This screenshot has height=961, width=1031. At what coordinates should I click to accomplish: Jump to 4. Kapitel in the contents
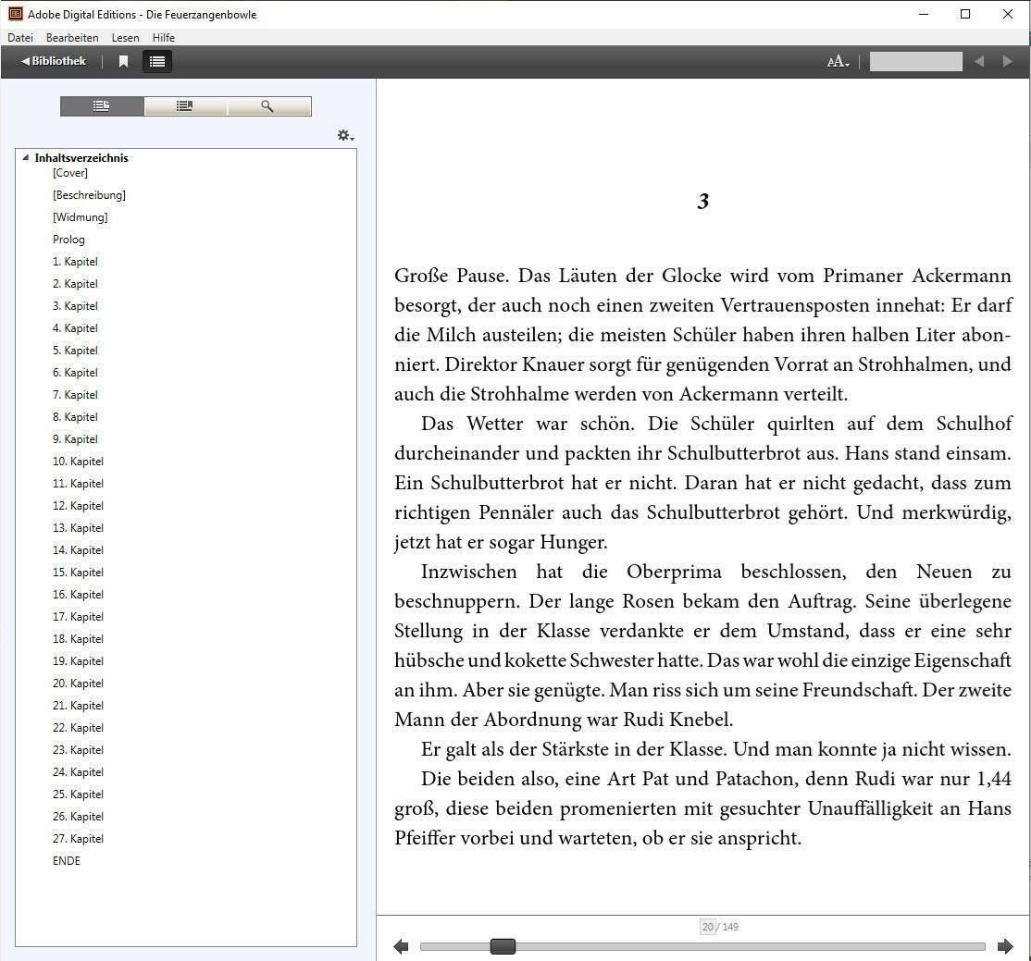pyautogui.click(x=75, y=328)
